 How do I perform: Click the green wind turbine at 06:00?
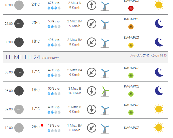pyautogui.click(x=105, y=91)
